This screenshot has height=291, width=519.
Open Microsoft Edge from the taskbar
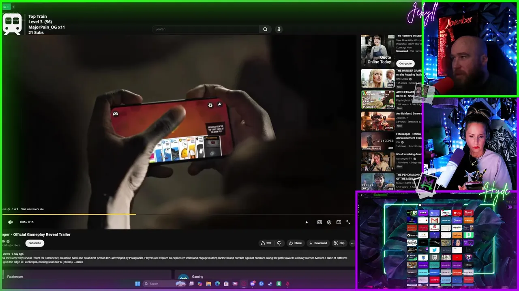click(217, 284)
